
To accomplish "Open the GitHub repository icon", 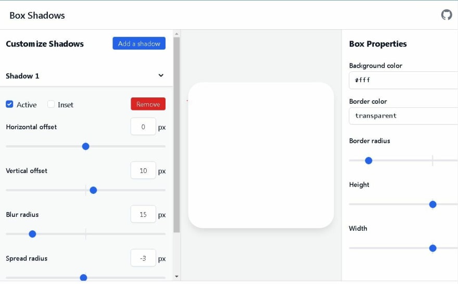I will coord(447,15).
